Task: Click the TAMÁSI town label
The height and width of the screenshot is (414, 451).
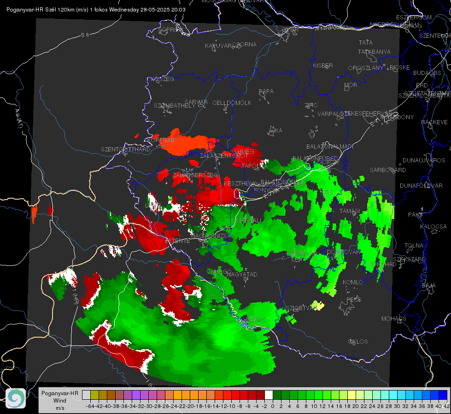Action: click(x=350, y=211)
